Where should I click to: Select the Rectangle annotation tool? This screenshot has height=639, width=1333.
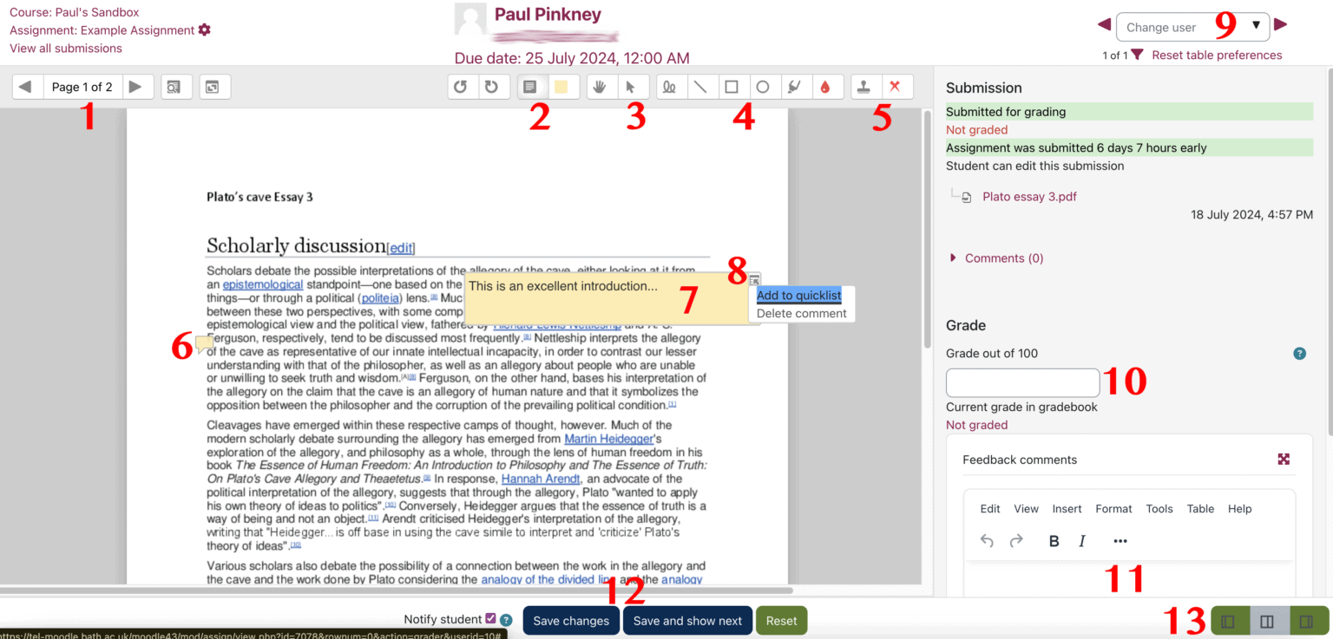(732, 87)
